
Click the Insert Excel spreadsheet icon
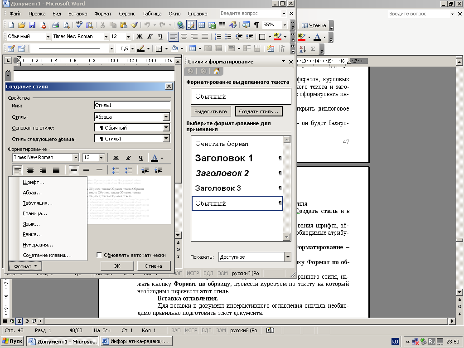coord(212,25)
